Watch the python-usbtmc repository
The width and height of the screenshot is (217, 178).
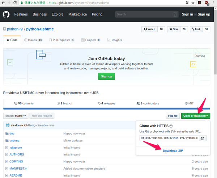coord(149,29)
